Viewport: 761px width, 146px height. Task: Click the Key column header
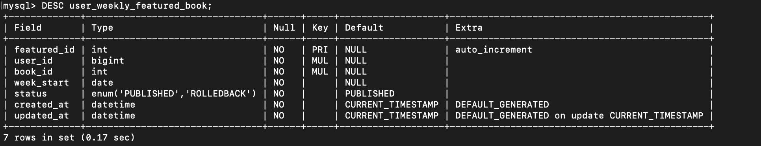320,28
